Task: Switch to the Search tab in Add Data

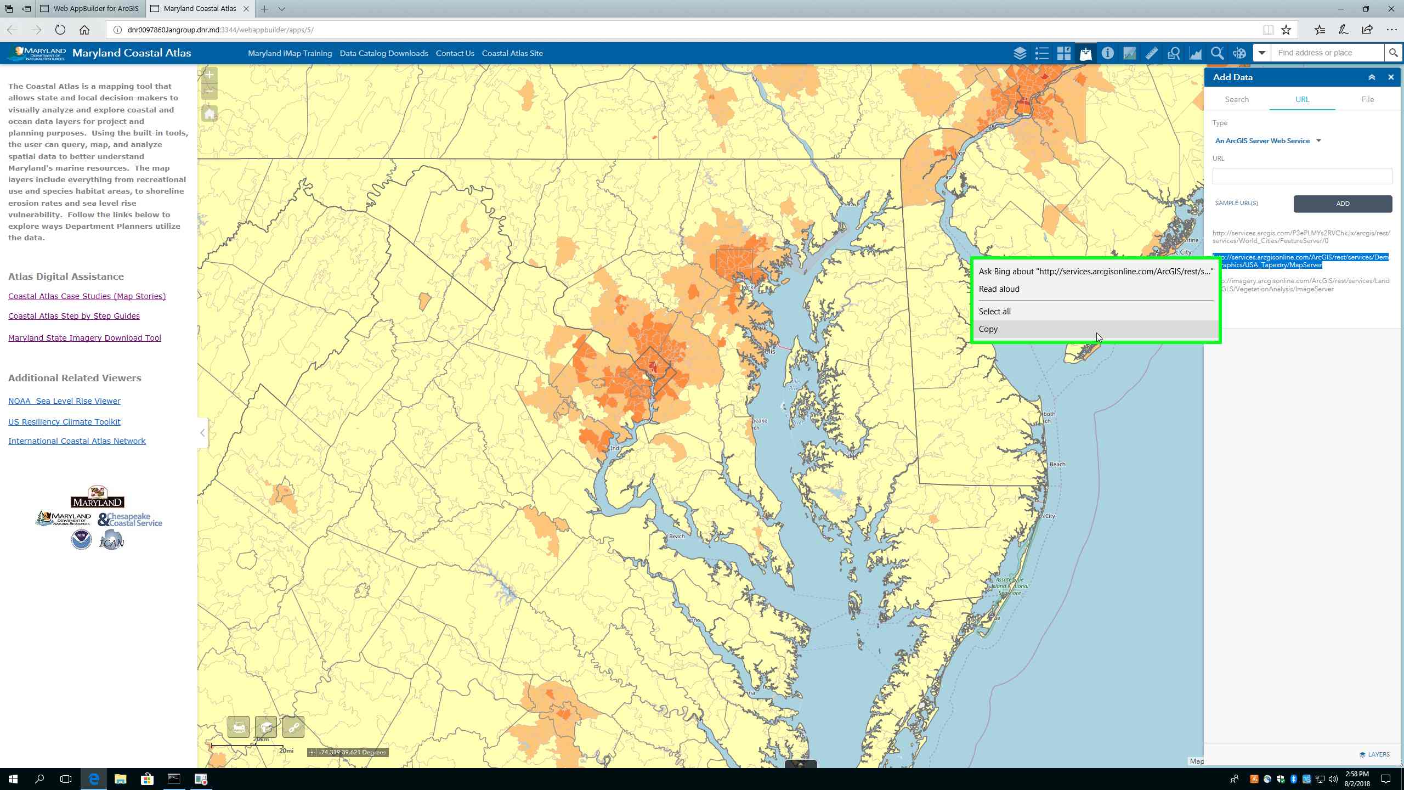Action: [1237, 99]
